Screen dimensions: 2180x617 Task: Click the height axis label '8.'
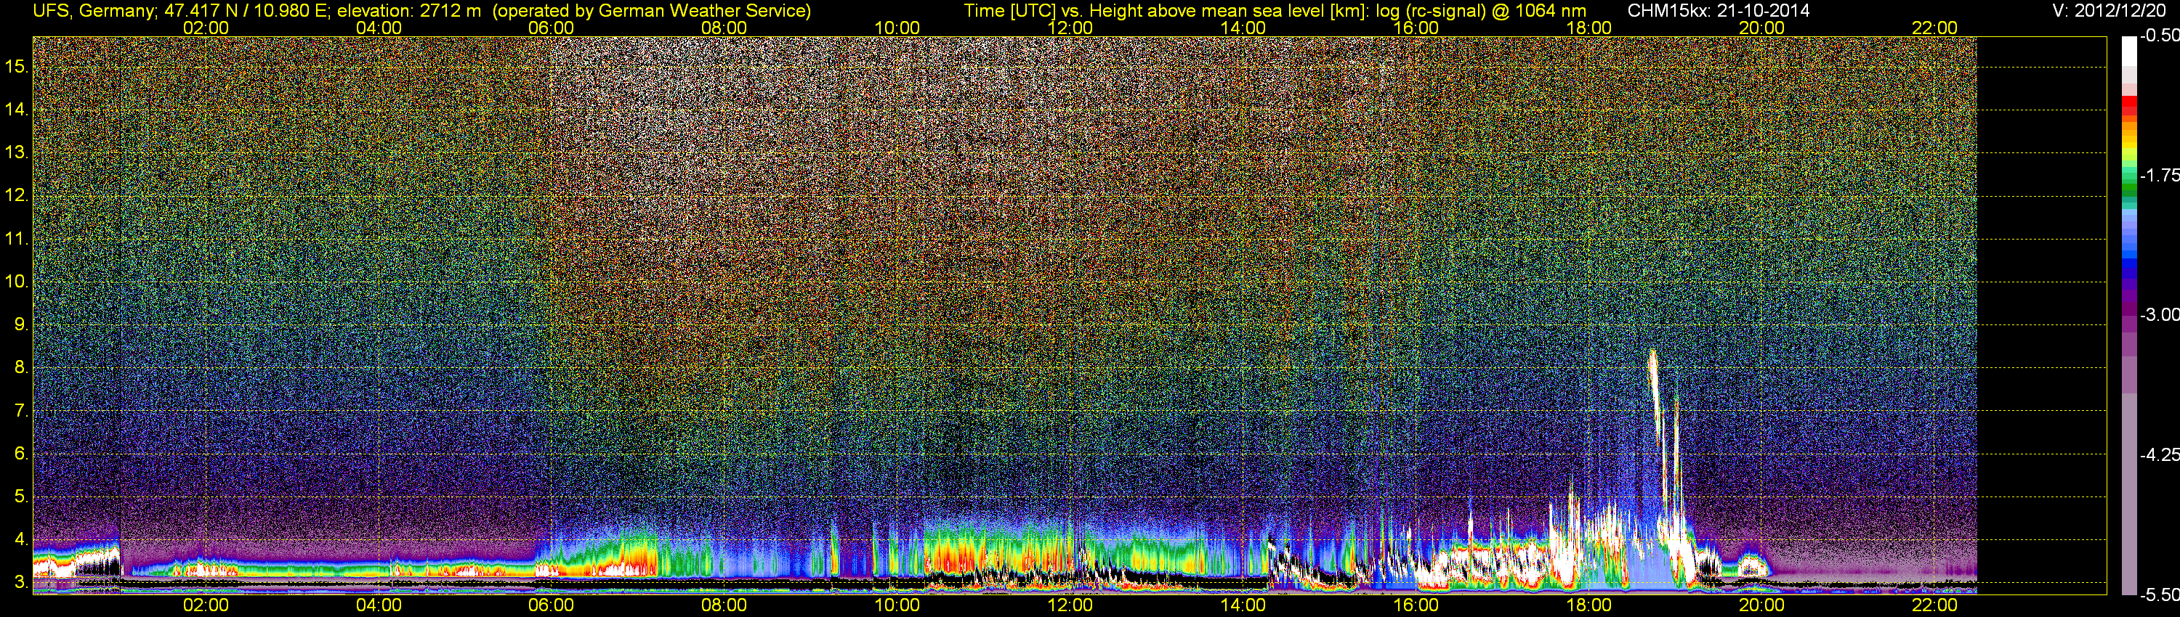click(21, 368)
